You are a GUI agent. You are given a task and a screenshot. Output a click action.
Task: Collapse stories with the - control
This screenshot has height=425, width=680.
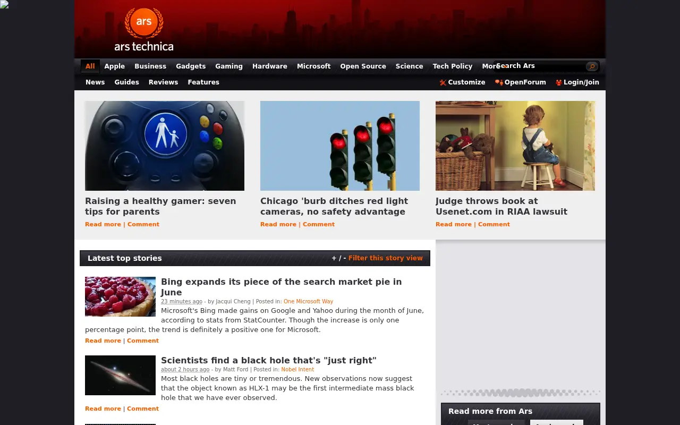345,258
